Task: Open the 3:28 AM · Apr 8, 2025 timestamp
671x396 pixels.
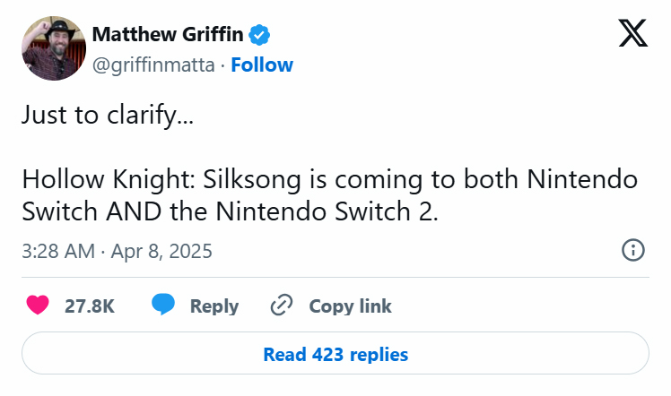Action: [117, 251]
